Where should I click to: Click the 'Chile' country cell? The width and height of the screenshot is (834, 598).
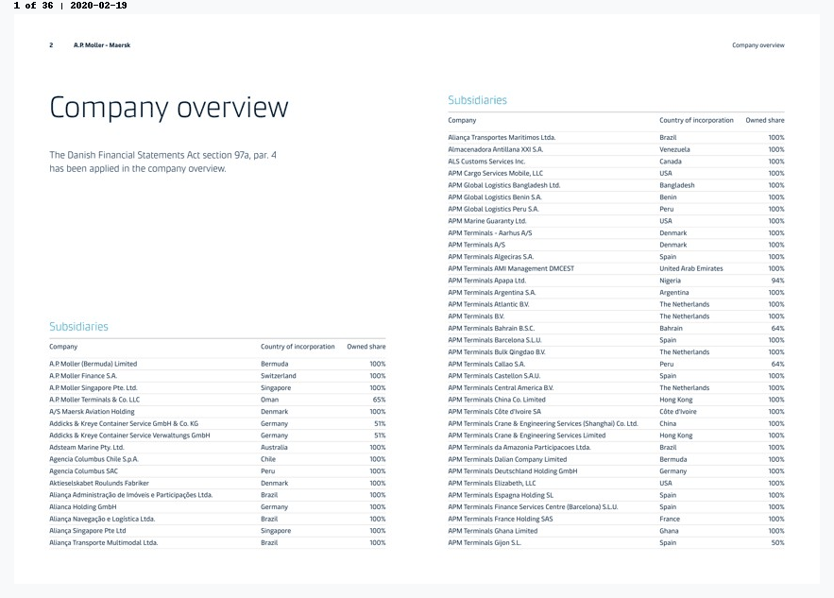pos(268,459)
